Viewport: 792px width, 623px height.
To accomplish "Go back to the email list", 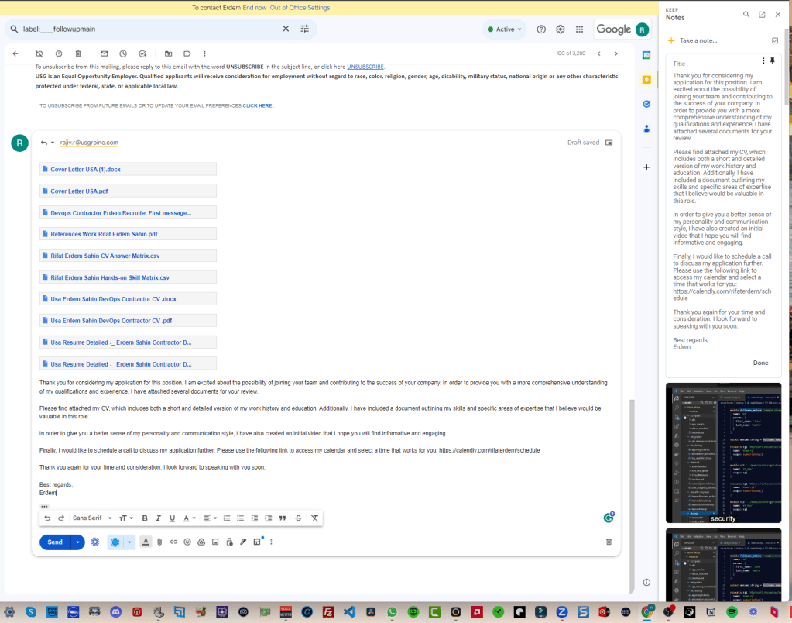I will click(x=15, y=53).
